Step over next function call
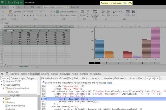The image size is (166, 110). tap(130, 3)
